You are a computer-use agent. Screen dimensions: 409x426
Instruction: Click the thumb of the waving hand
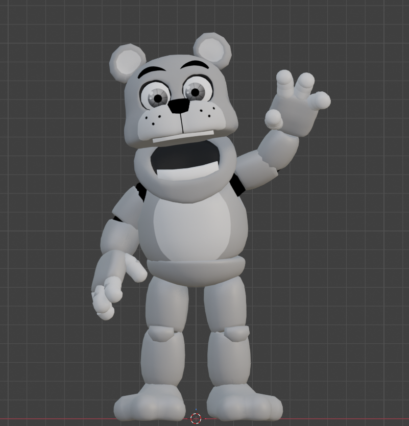click(x=273, y=119)
